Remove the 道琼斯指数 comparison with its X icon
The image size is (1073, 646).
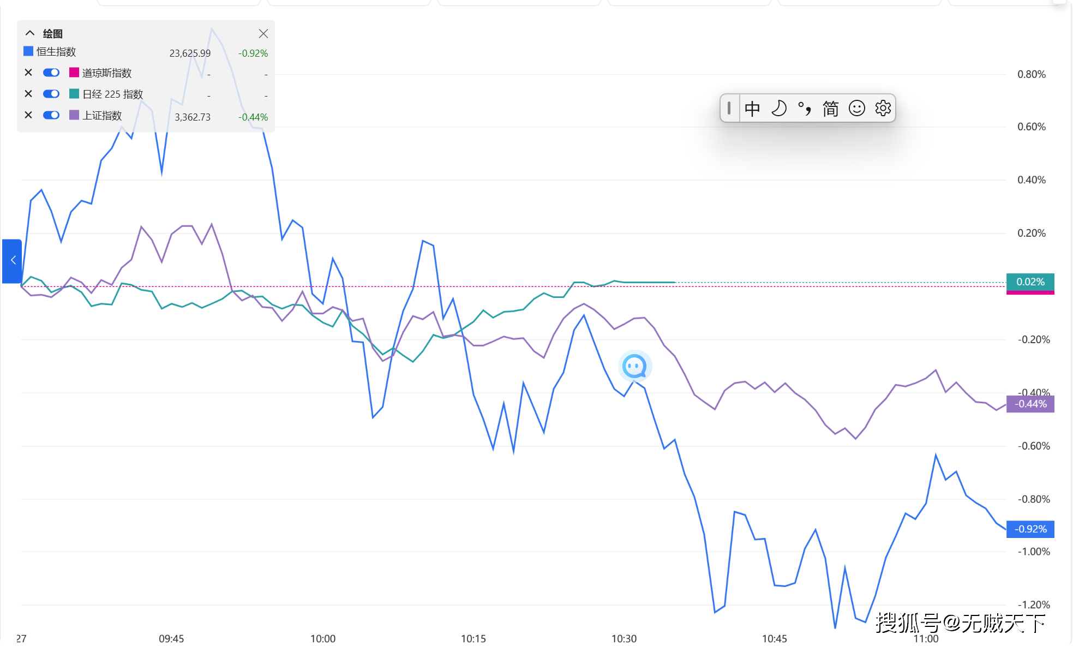tap(28, 73)
